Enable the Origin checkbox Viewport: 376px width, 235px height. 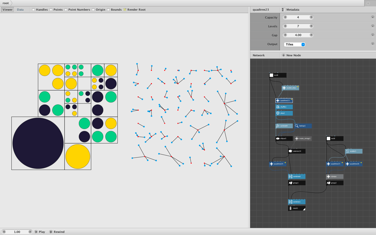93,10
